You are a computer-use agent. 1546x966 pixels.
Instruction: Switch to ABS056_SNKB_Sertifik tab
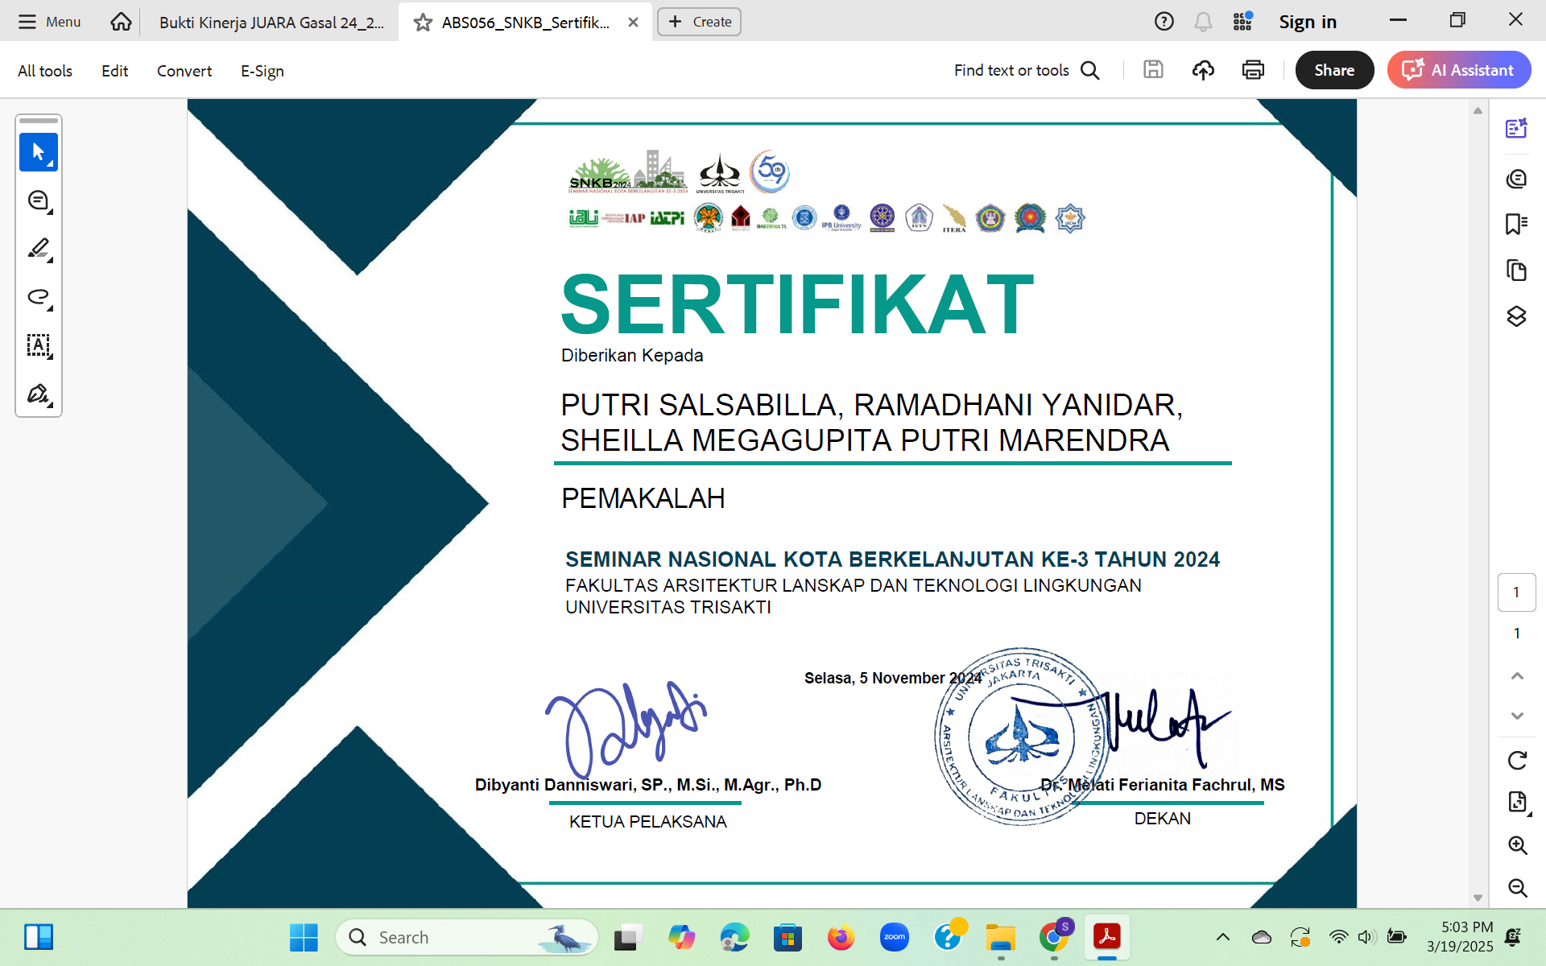(525, 23)
